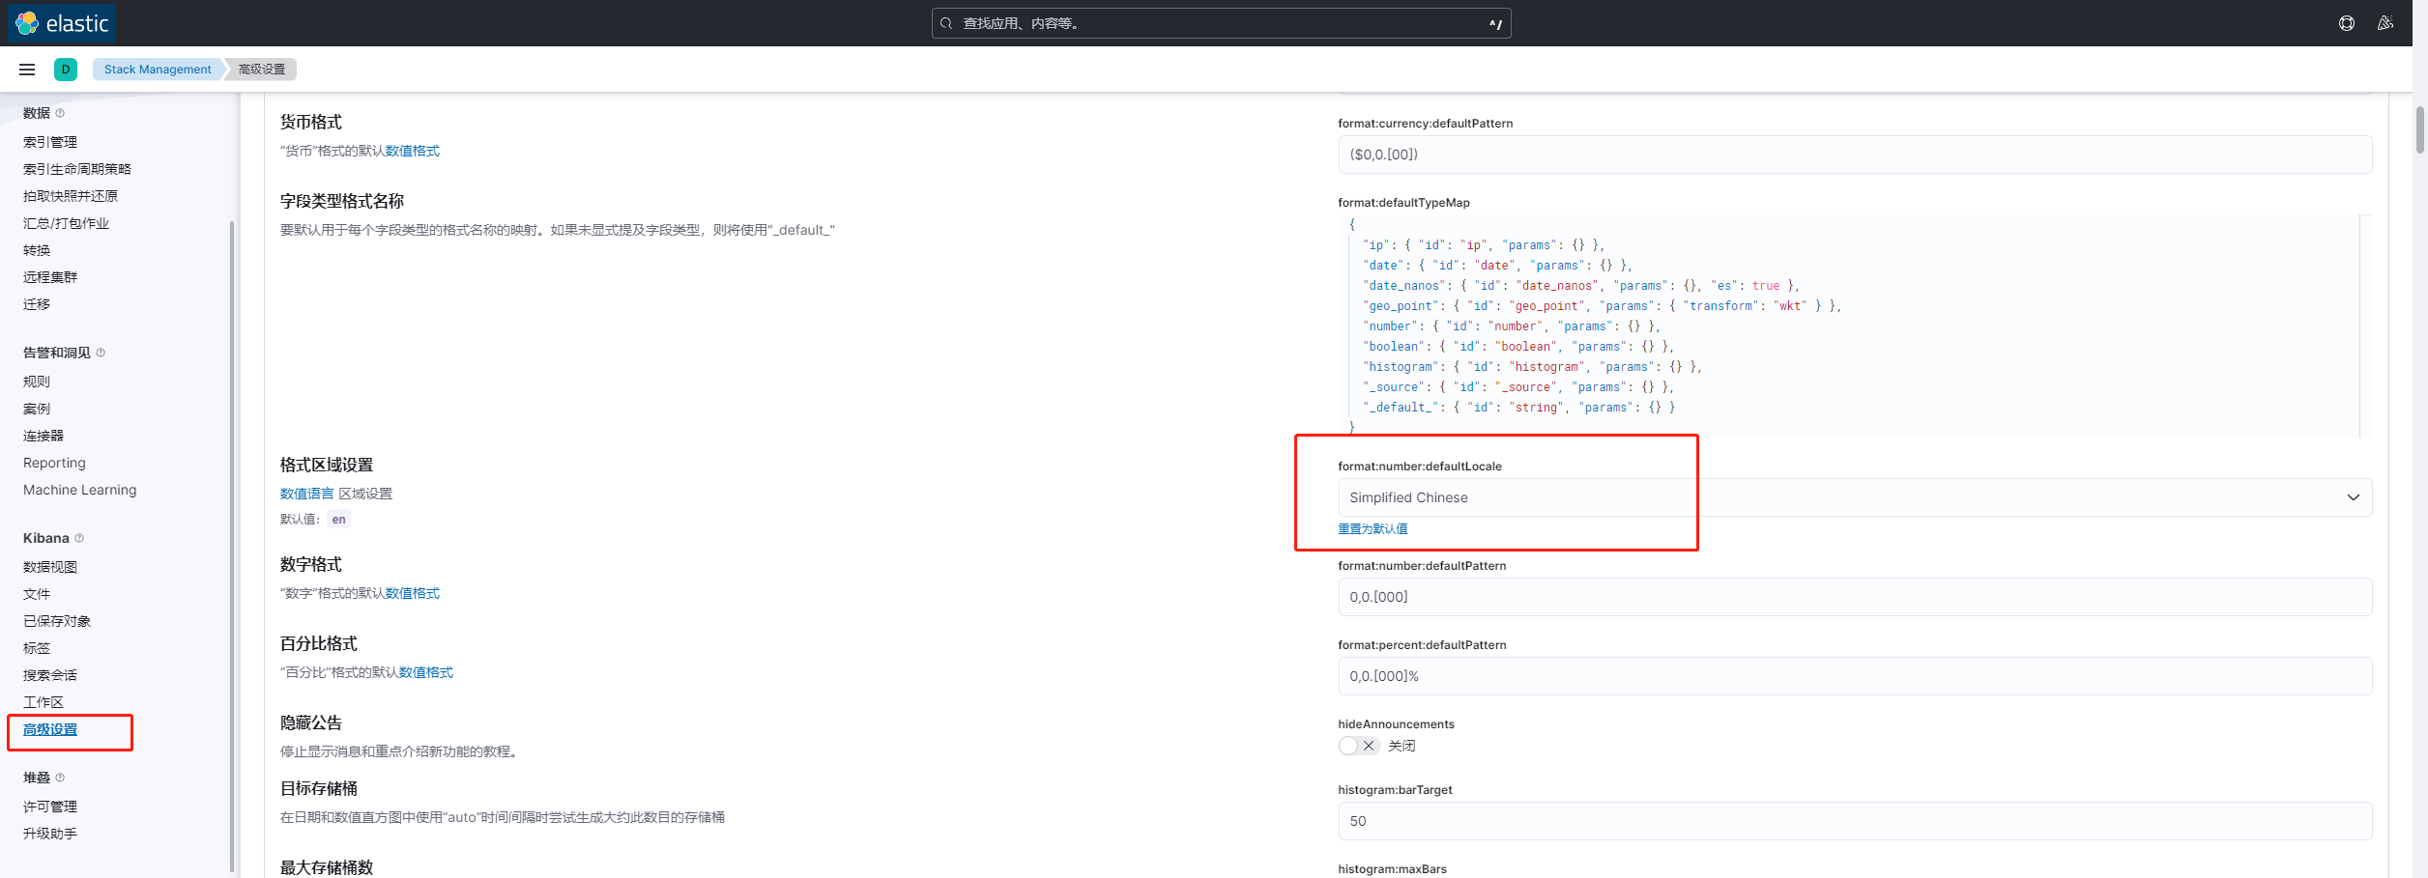Open 已保存对象 in sidebar
This screenshot has width=2428, height=878.
[57, 621]
